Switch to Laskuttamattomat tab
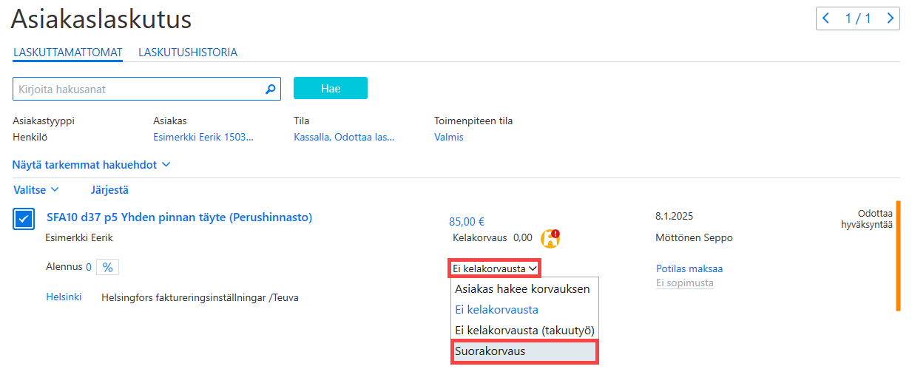 (68, 53)
